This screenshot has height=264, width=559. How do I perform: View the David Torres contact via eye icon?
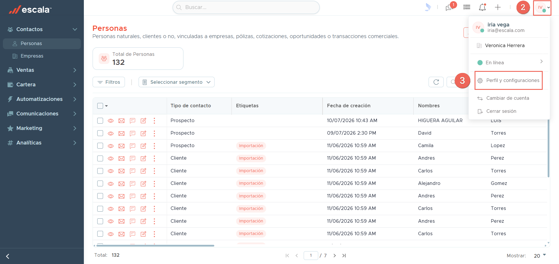[x=111, y=133]
